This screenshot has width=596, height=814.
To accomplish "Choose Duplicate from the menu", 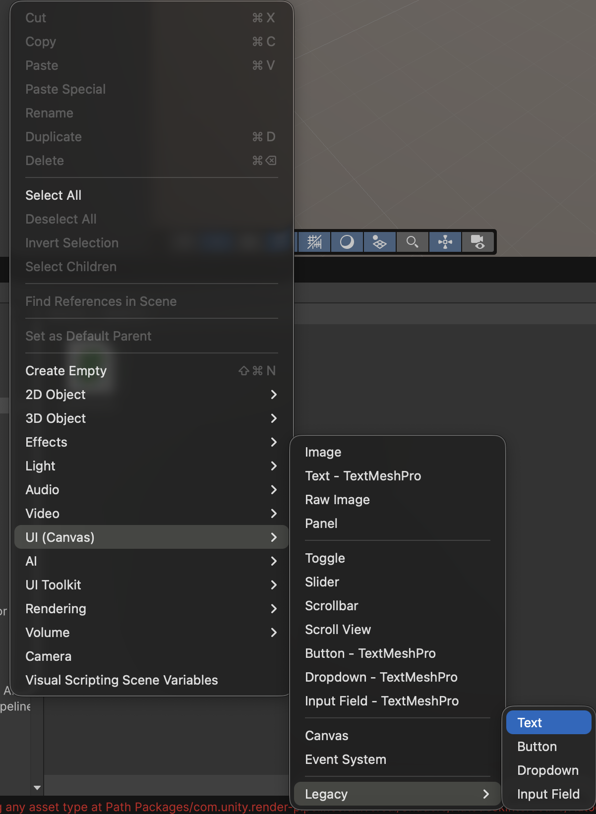I will [x=151, y=137].
